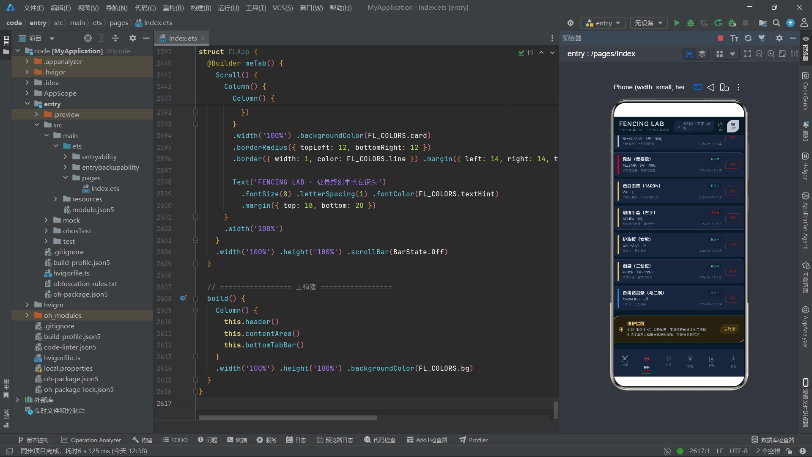Expand the 外部库 node

pos(17,400)
